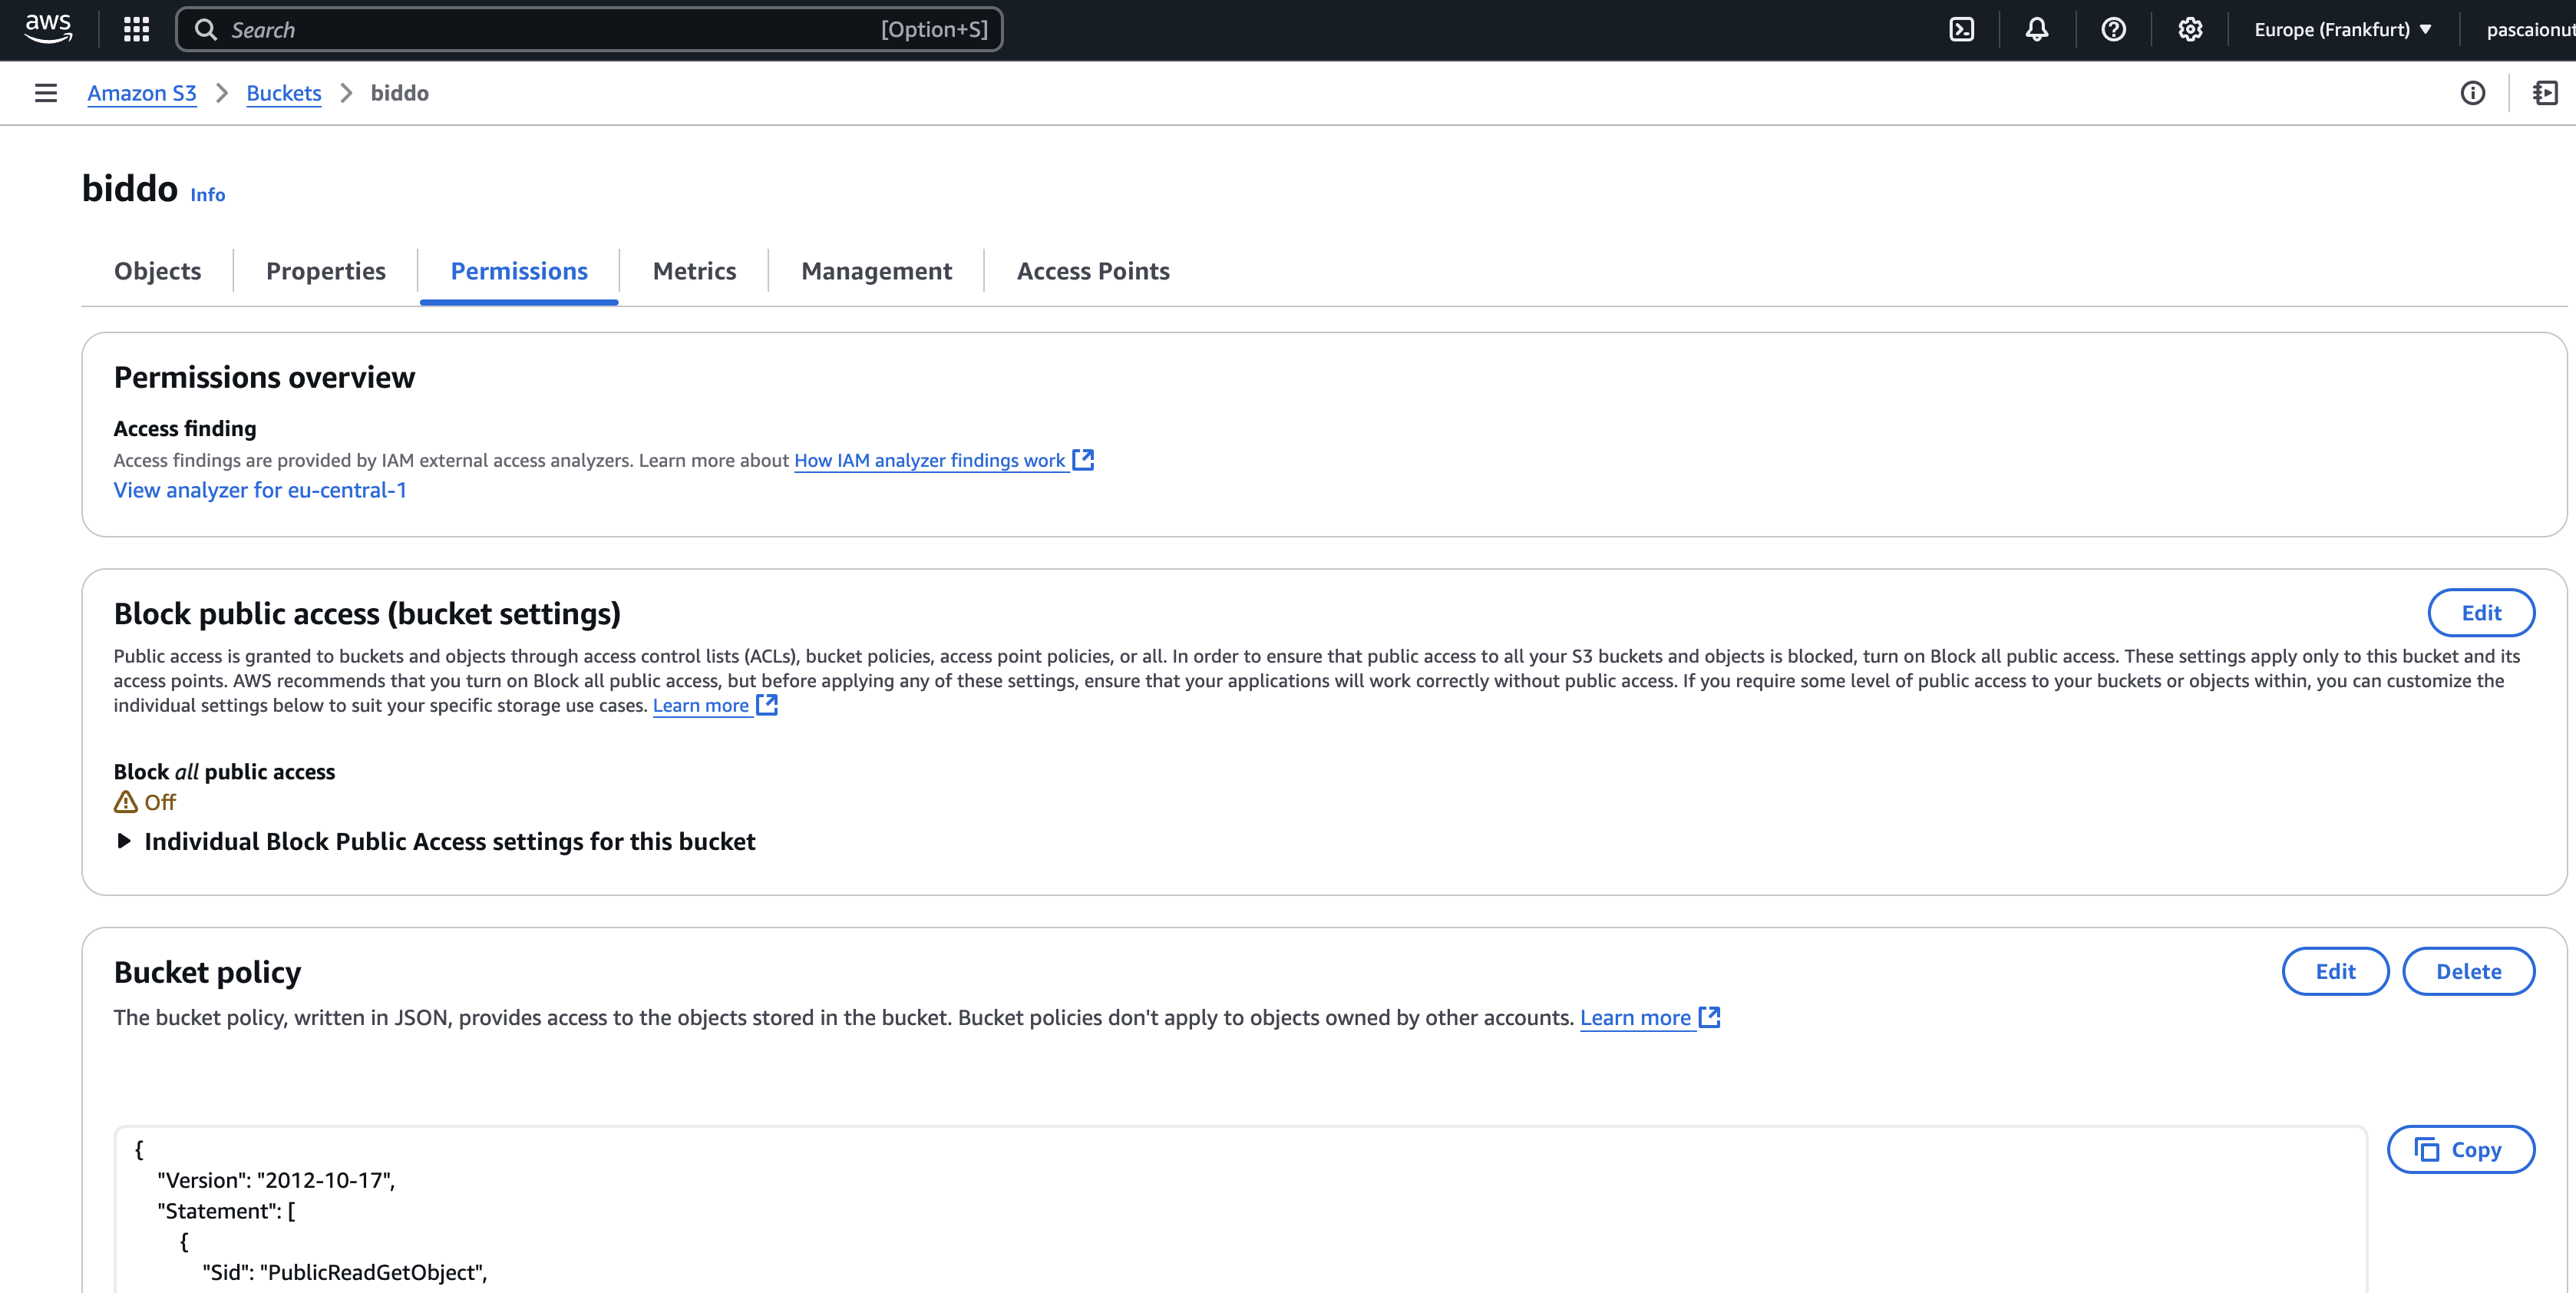Open the pascaionut account menu
This screenshot has height=1293, width=2576.
tap(2529, 29)
